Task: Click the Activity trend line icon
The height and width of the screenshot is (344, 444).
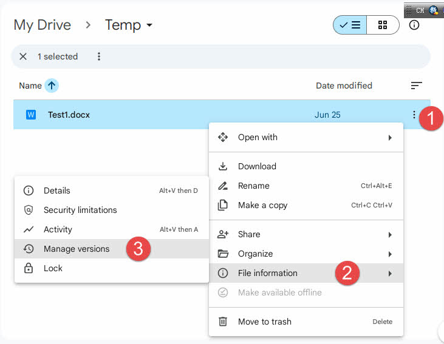Action: (x=29, y=229)
